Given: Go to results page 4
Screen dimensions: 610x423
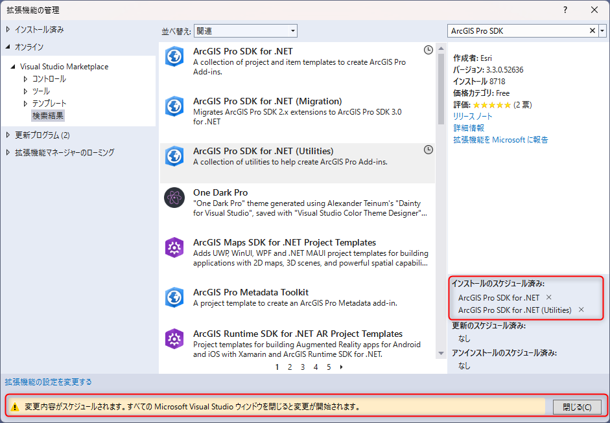Looking at the screenshot, I should click(316, 367).
